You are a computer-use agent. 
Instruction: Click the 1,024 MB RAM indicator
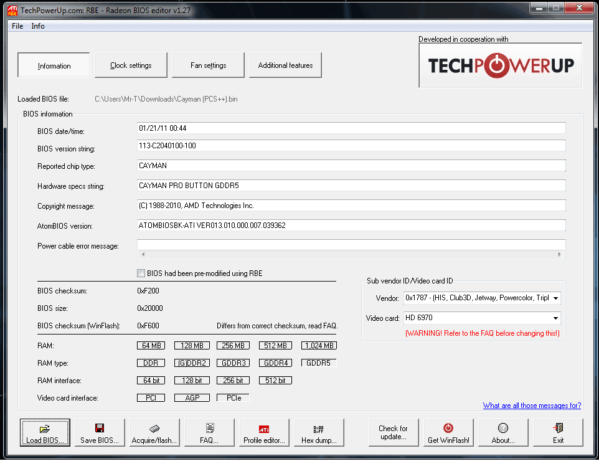click(x=319, y=346)
